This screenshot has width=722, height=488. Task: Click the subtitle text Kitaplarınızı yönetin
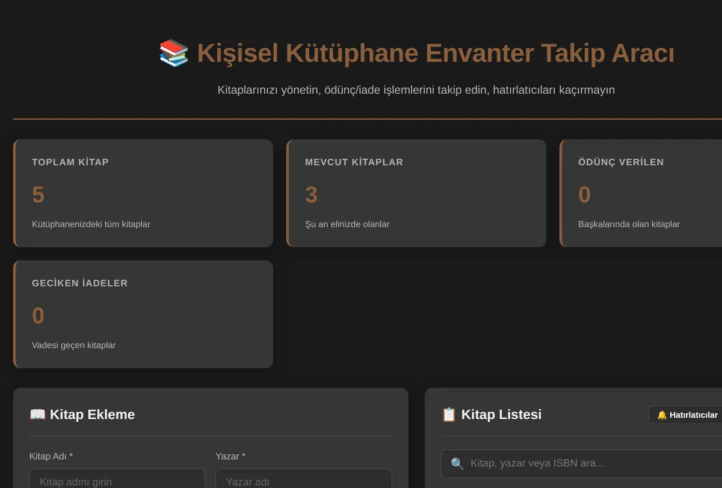[416, 90]
